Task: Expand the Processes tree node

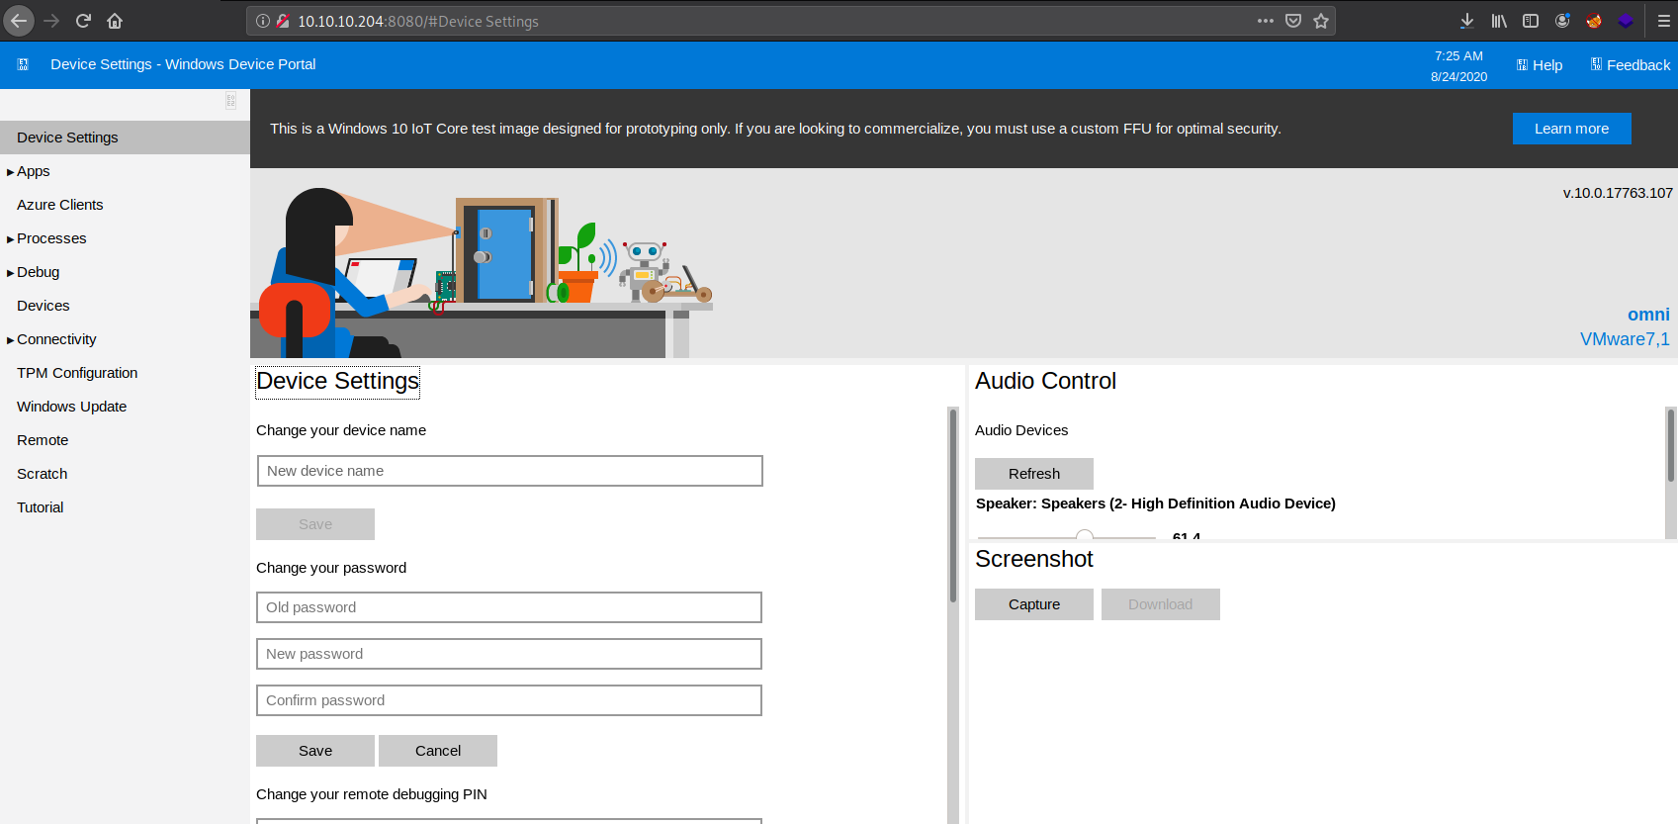Action: [10, 239]
